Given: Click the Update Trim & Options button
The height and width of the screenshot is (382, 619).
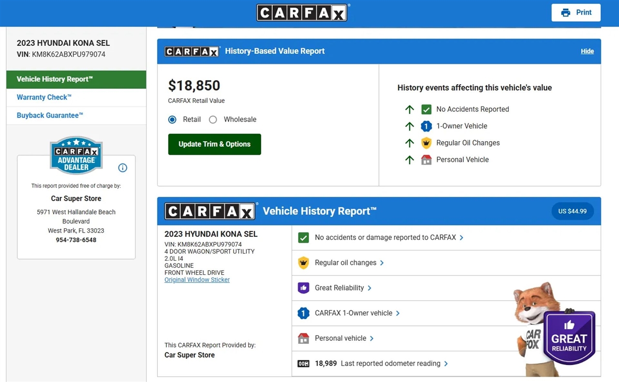Looking at the screenshot, I should pos(214,144).
